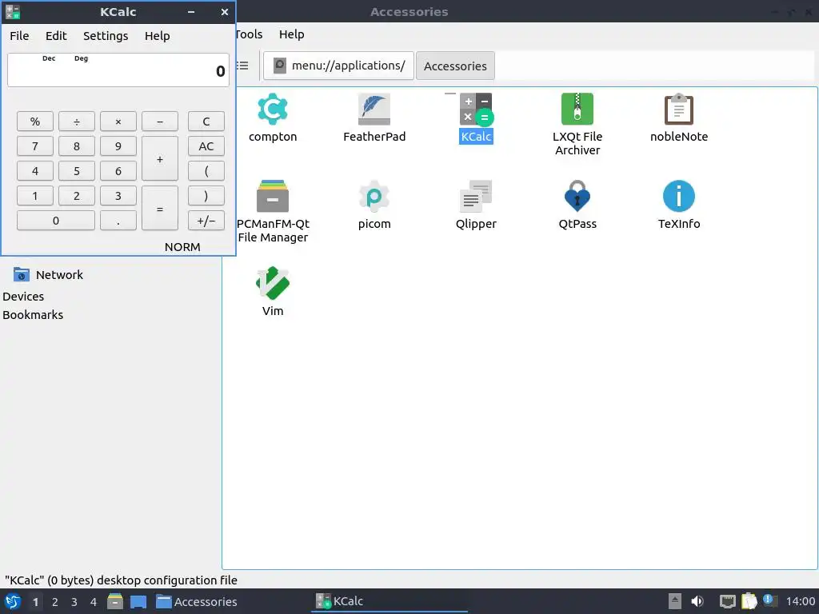Click the notification tray icon
The width and height of the screenshot is (819, 614).
coord(769,600)
